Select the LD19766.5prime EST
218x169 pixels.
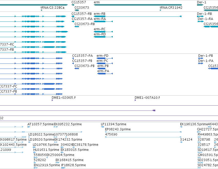pos(34,147)
